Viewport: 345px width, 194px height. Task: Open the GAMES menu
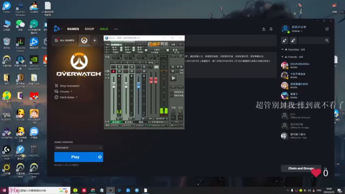pyautogui.click(x=73, y=29)
